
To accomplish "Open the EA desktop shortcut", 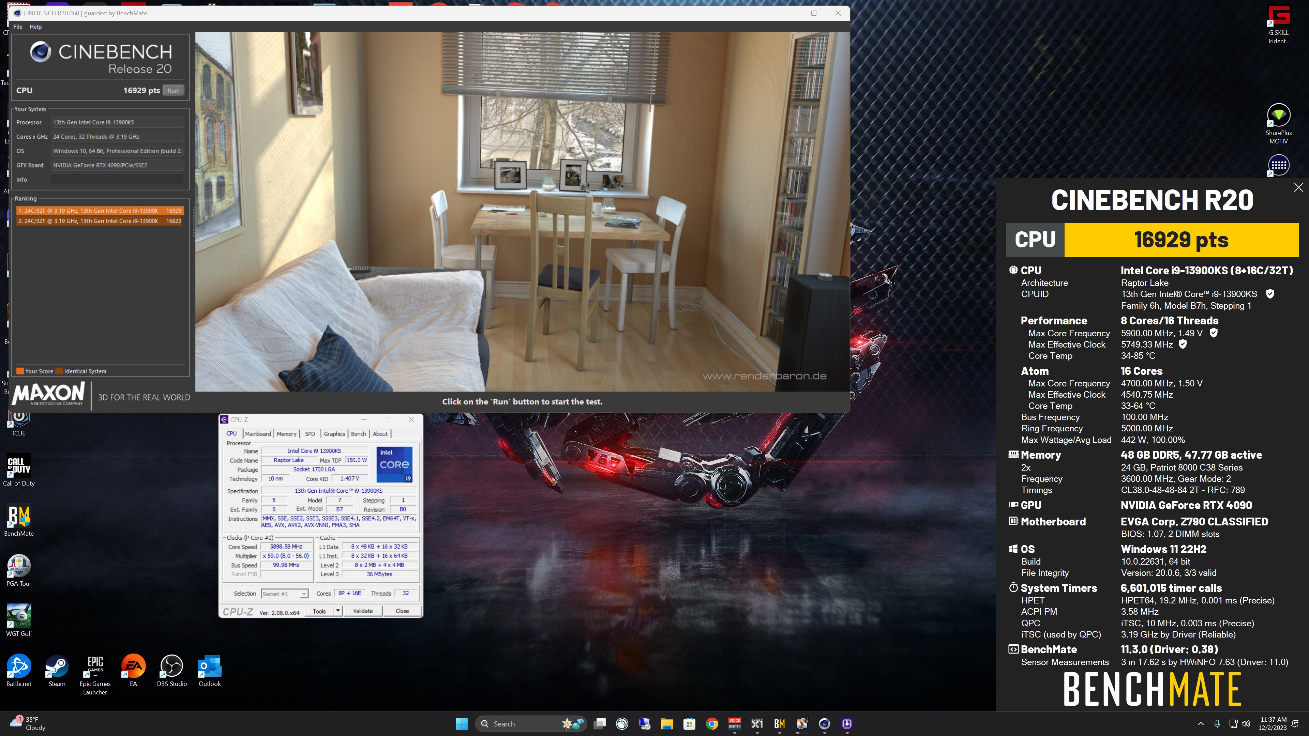I will 133,671.
